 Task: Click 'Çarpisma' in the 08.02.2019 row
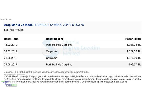pos(52,51)
